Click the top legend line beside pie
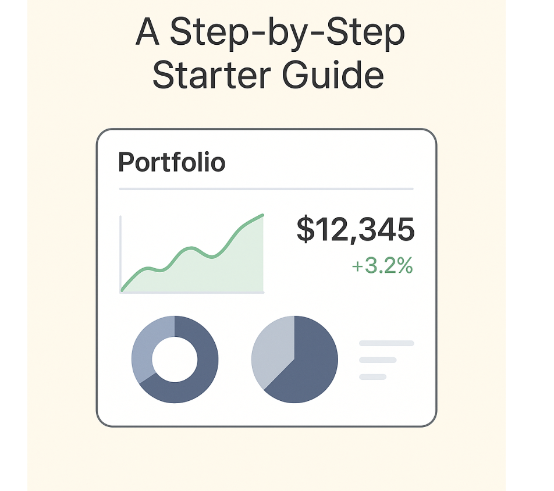 coord(386,343)
